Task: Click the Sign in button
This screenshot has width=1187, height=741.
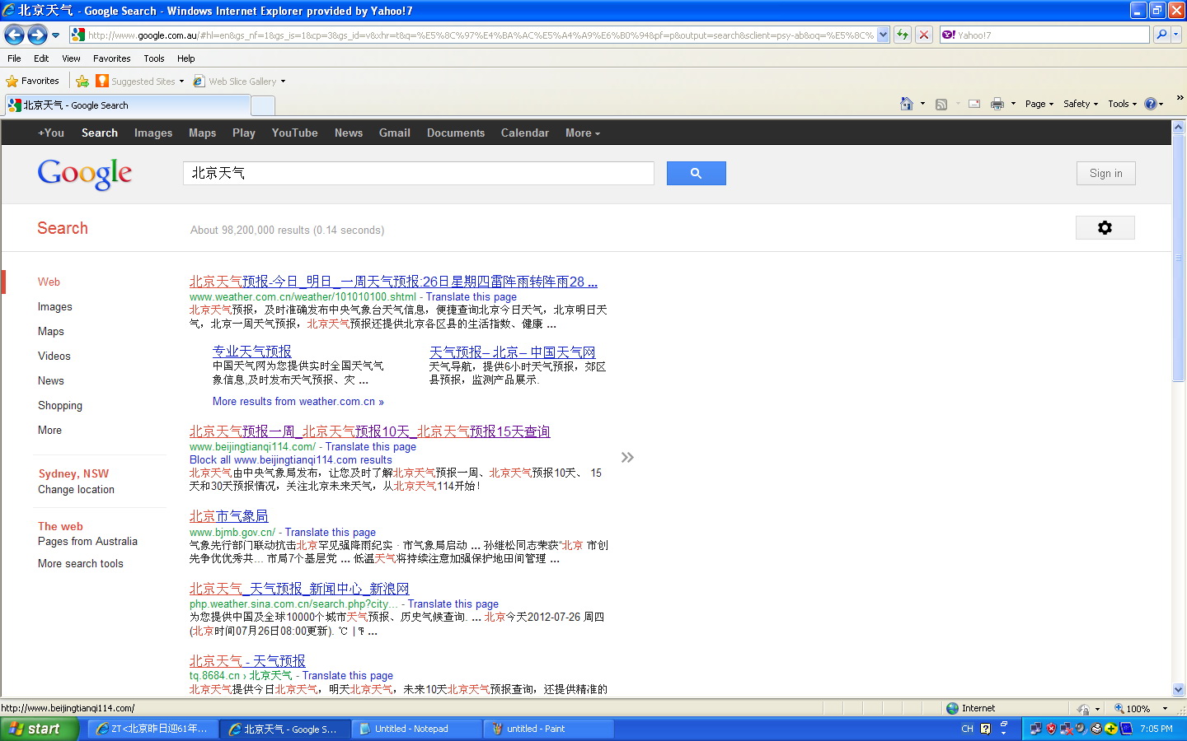Action: (x=1105, y=173)
